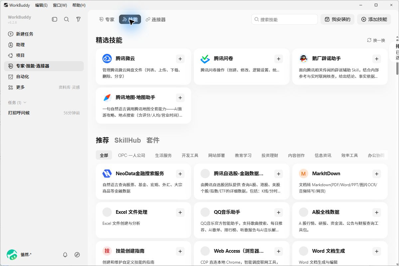Viewport: 399px width, 266px height.
Task: Open 助理 in the sidebar
Action: (44, 45)
